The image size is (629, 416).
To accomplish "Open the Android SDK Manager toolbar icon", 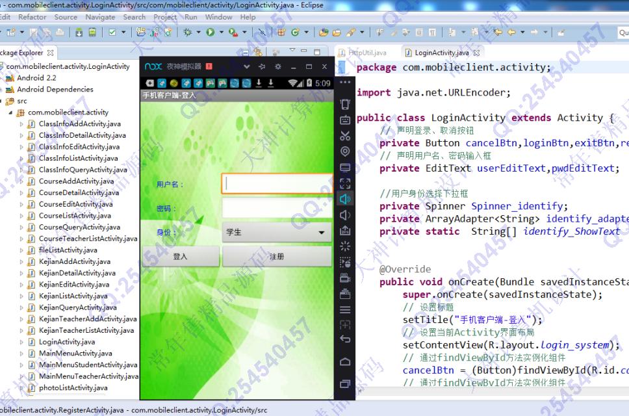I will pos(79,32).
